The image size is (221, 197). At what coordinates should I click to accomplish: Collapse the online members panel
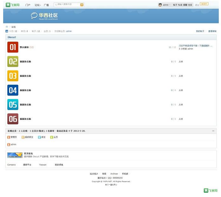click(x=213, y=131)
